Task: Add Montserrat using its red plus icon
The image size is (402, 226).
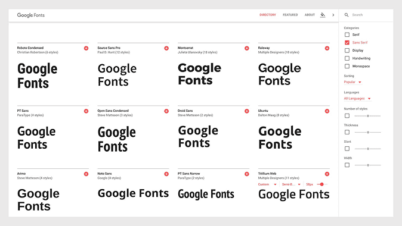Action: (247, 48)
